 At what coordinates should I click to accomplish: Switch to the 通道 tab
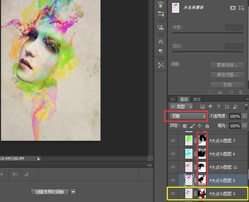[197, 99]
